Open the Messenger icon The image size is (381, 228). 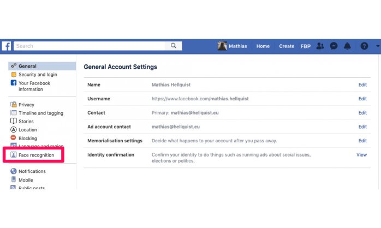[334, 46]
